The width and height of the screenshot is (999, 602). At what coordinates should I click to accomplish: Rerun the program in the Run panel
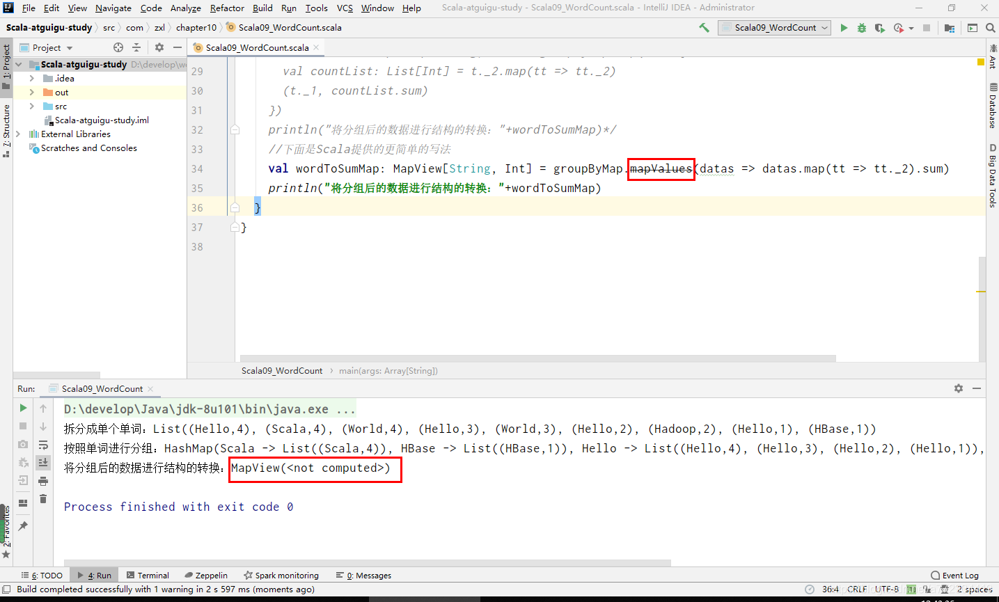click(23, 408)
